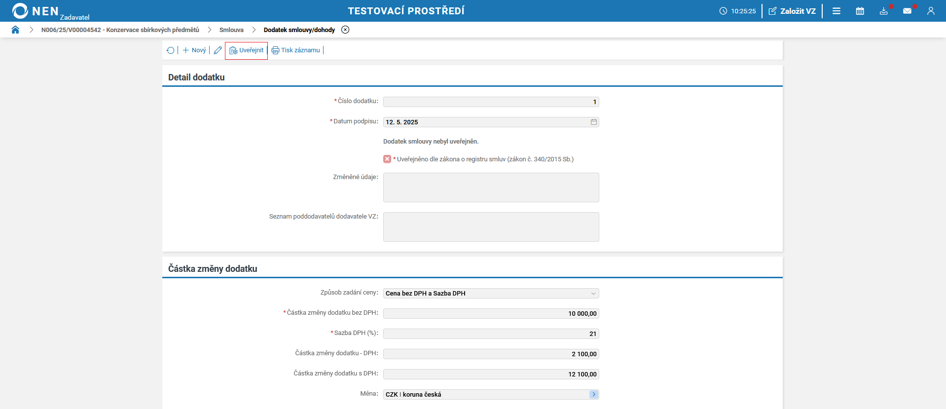Click Založit VZ in header

pos(792,11)
